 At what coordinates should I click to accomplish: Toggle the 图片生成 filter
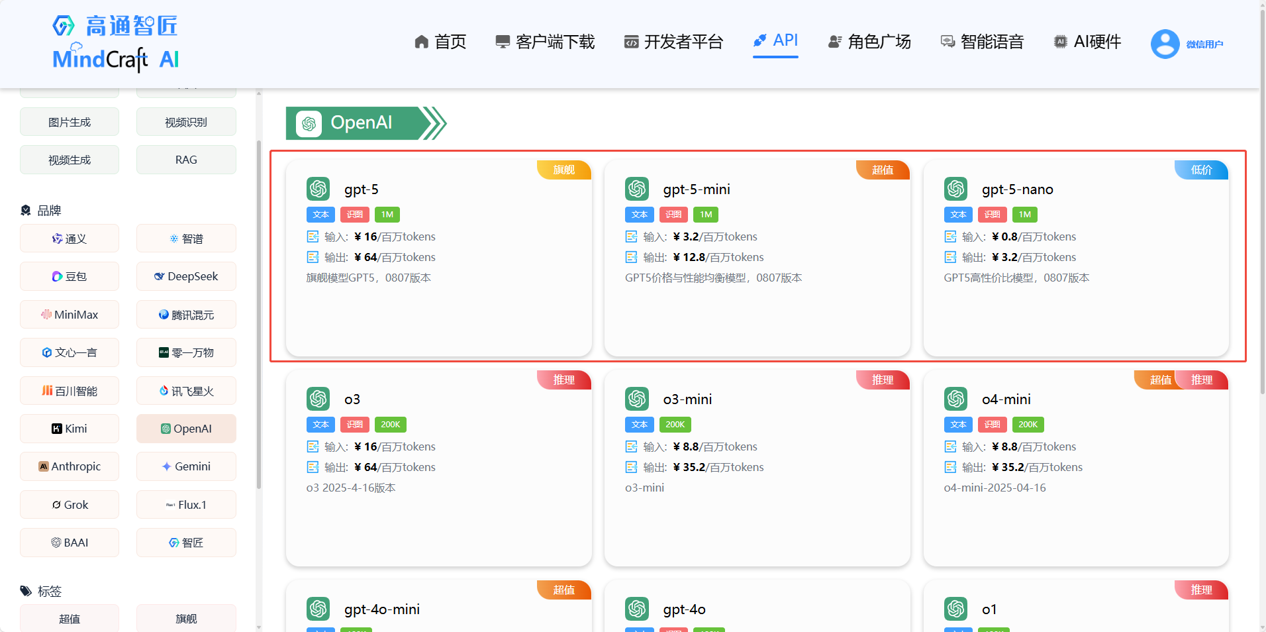(x=70, y=122)
